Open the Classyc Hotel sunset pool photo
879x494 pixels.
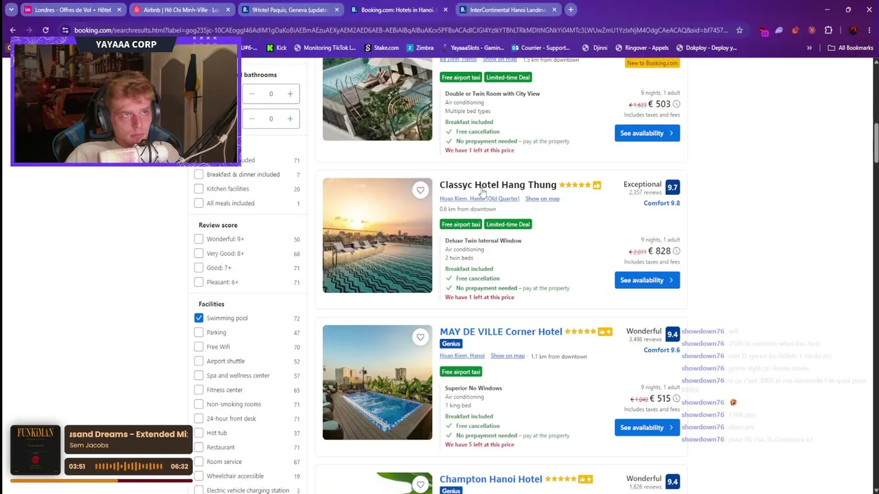[x=378, y=235]
